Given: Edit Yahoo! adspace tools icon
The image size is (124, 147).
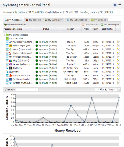Looking at the screenshot, I should click(118, 64).
